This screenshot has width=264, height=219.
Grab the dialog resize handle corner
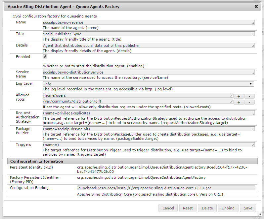click(259, 214)
